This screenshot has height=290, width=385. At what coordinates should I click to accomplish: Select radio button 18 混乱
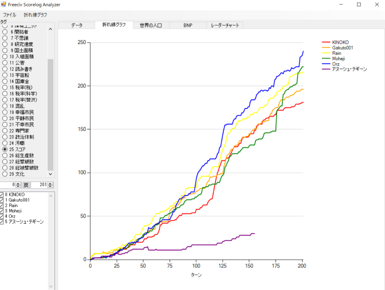click(5, 106)
